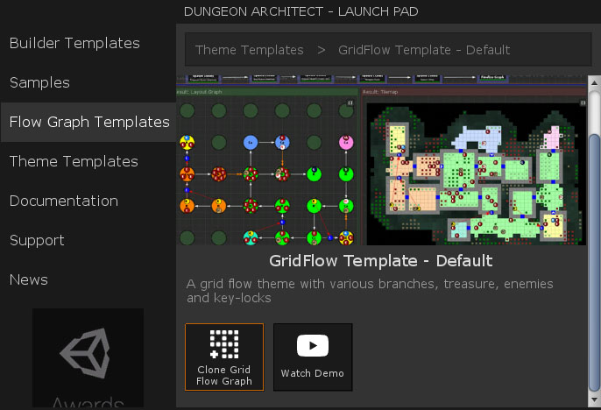The height and width of the screenshot is (410, 601).
Task: Click the Dungeon Architect Launch Pad title
Action: 300,11
